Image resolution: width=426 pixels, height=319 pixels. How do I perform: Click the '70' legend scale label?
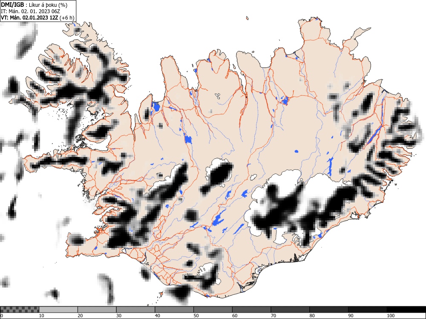point(273,316)
